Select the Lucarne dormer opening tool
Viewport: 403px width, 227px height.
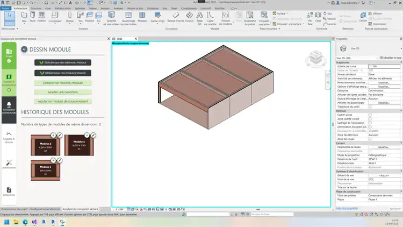click(329, 24)
